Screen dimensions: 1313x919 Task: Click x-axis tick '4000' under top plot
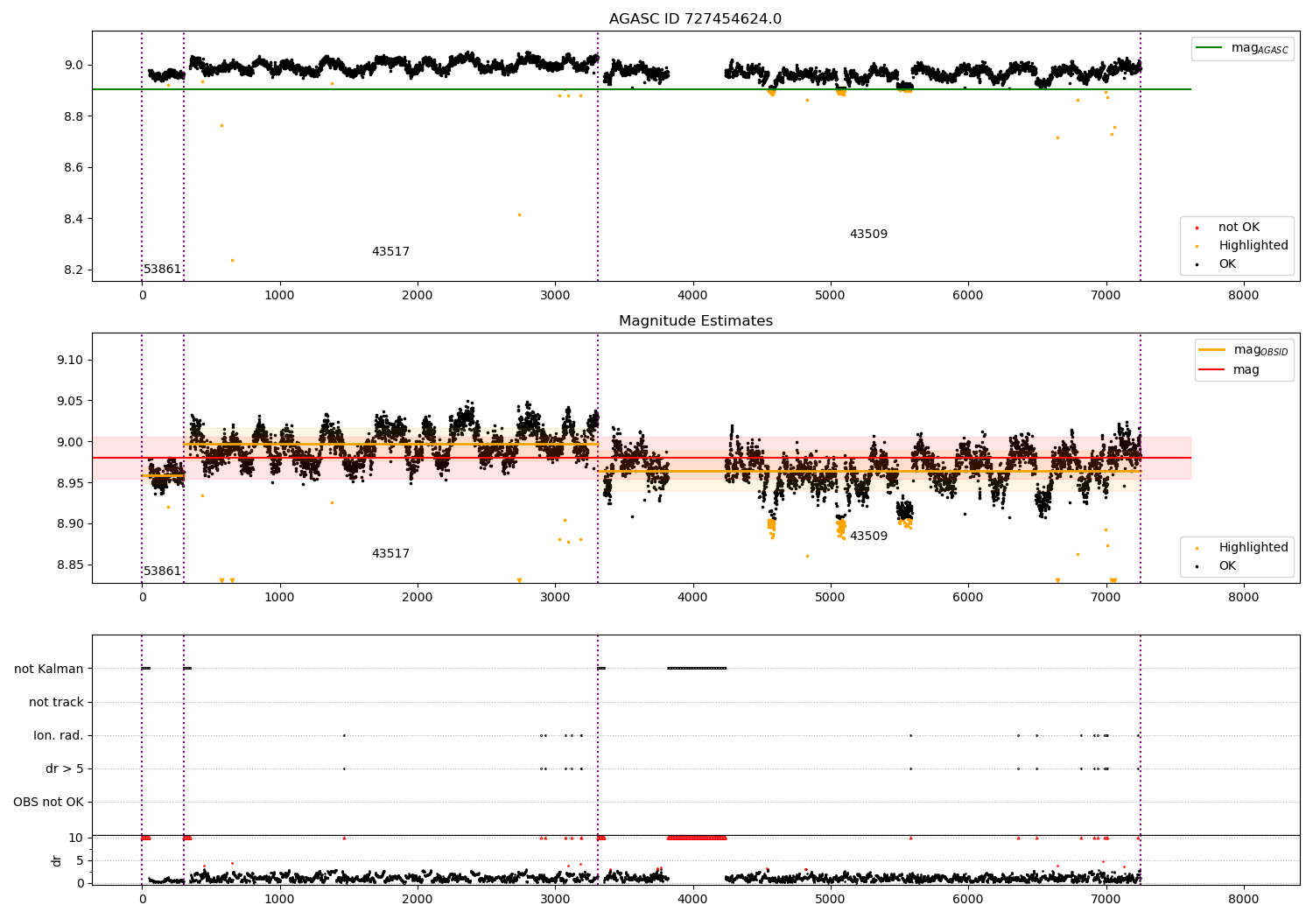tap(693, 295)
